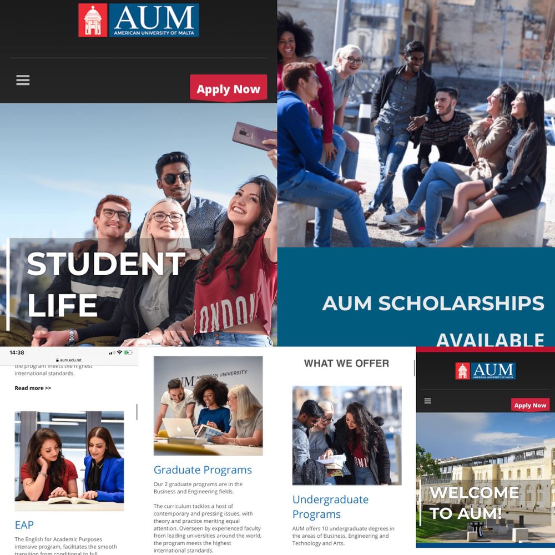Open the small hamburger menu above Welcome banner

pyautogui.click(x=427, y=401)
